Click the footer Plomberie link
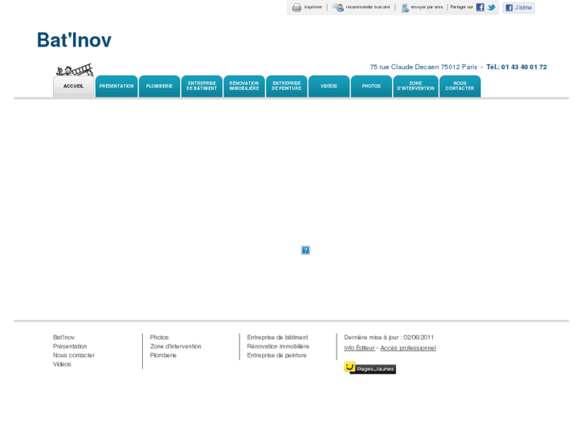Image resolution: width=584 pixels, height=438 pixels. pos(163,355)
